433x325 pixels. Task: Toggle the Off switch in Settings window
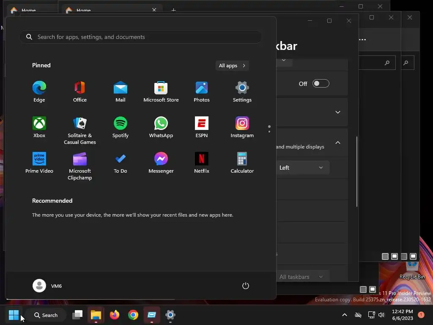[321, 83]
